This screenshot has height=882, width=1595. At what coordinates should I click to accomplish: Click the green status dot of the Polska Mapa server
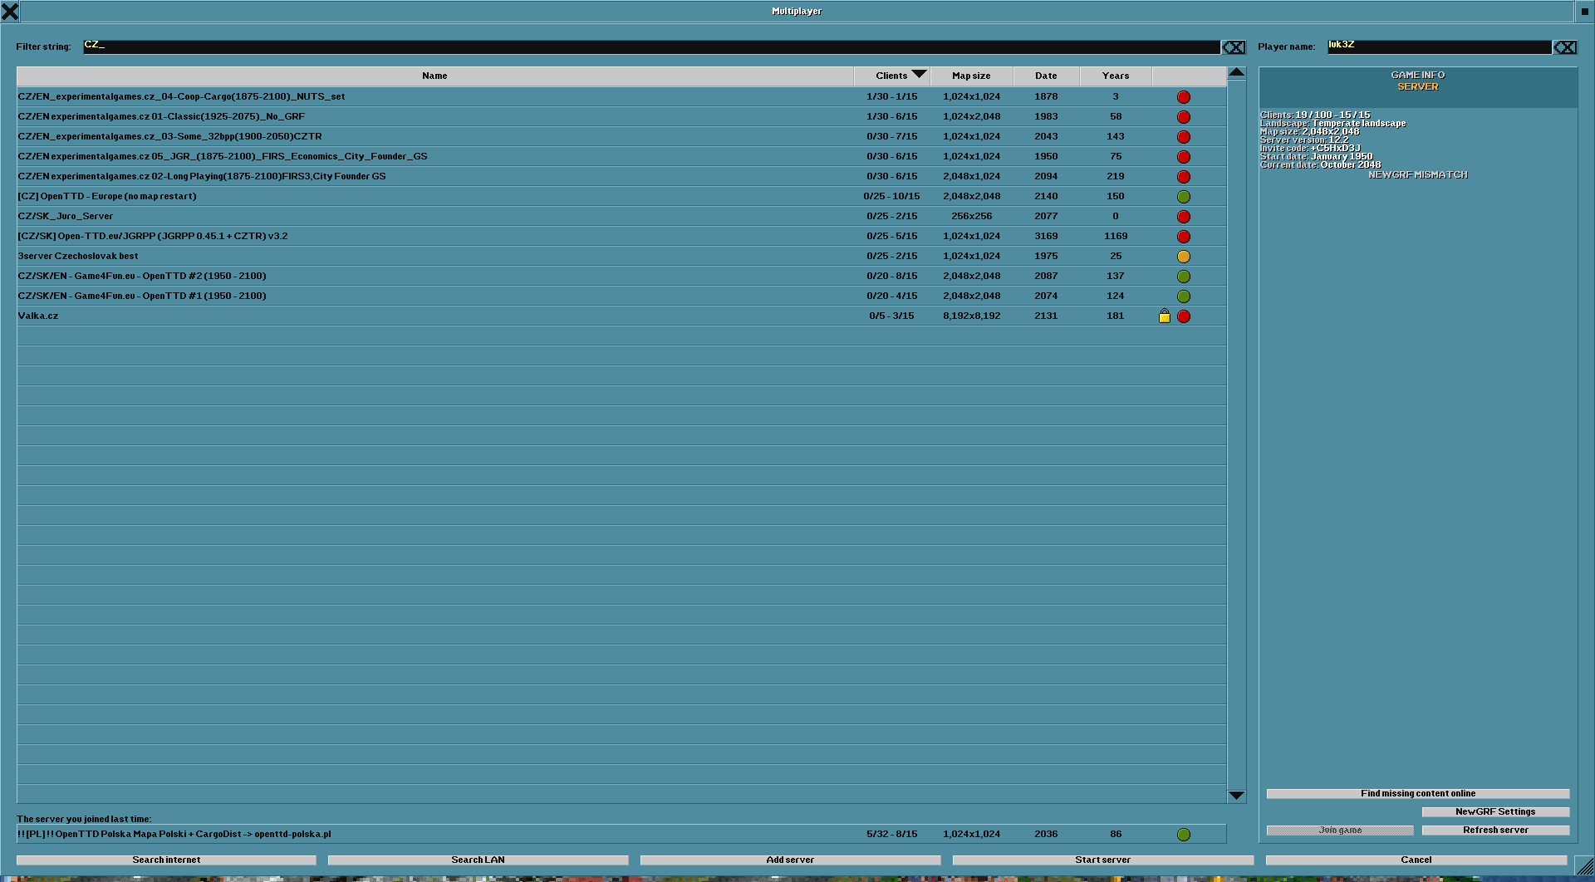[x=1184, y=834]
